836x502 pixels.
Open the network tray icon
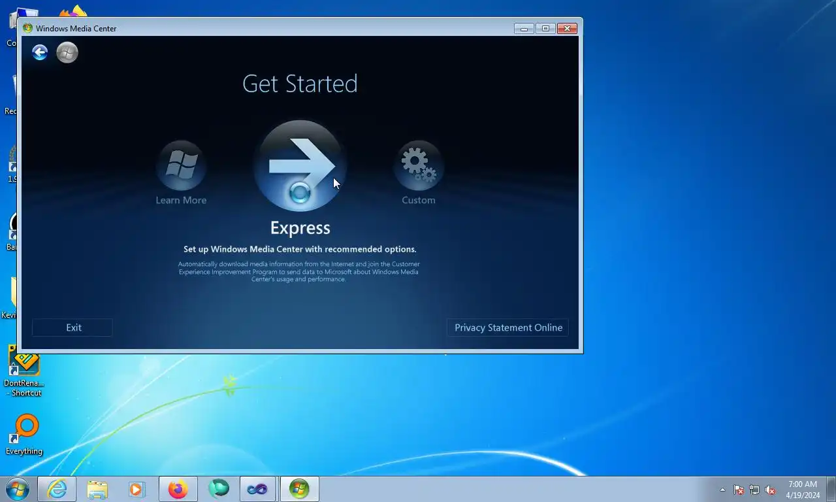click(x=754, y=490)
